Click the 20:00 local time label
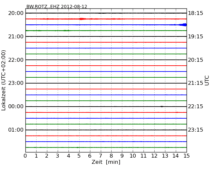Viewport: 212px width, 169px height. pyautogui.click(x=16, y=13)
